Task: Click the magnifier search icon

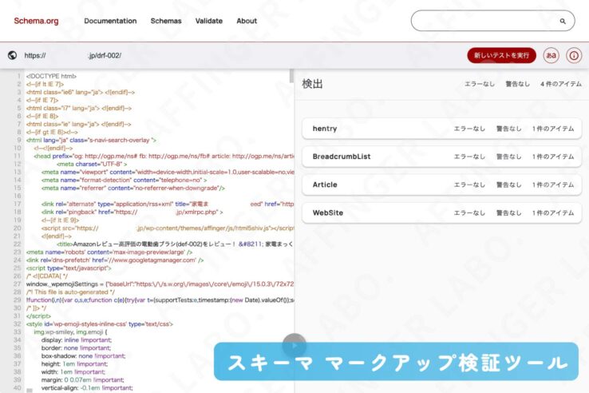Action: pyautogui.click(x=563, y=21)
